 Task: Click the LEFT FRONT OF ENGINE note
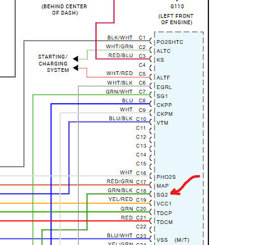[176, 19]
